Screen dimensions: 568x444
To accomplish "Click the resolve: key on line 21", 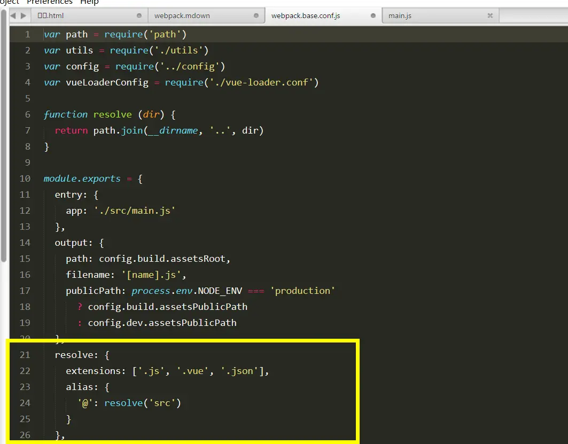I will click(76, 355).
